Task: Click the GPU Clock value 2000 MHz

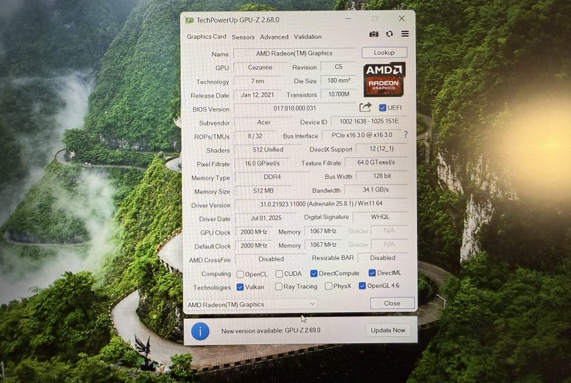Action: (254, 231)
